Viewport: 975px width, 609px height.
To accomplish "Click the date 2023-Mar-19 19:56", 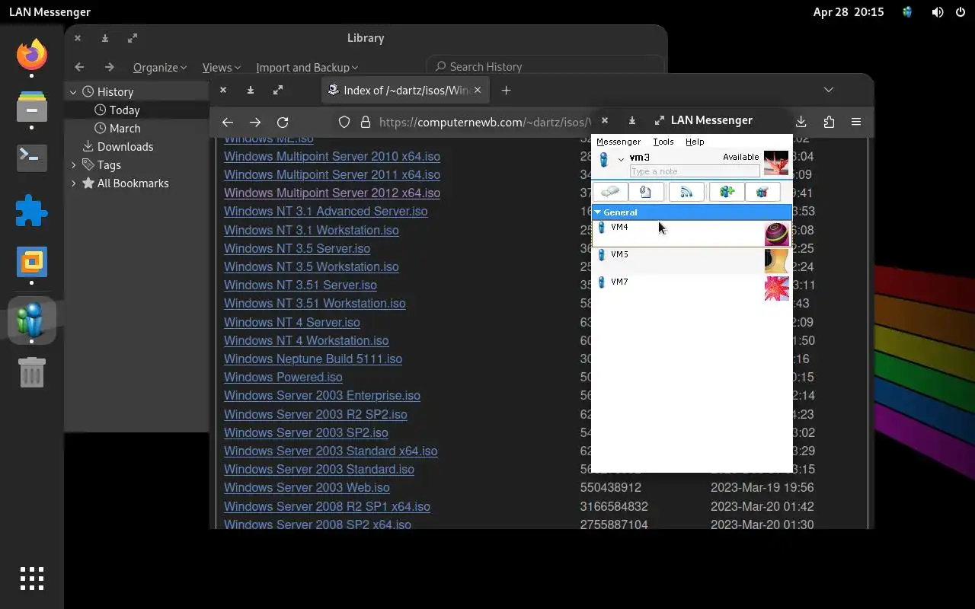I will click(x=762, y=487).
